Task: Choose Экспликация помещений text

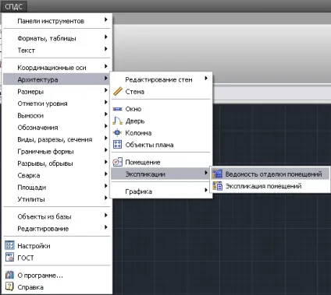Action: [263, 186]
